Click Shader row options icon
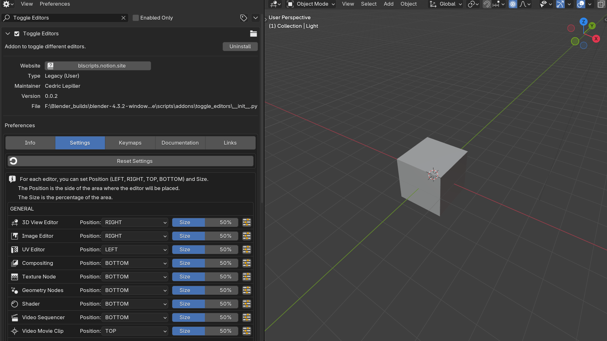 point(247,304)
